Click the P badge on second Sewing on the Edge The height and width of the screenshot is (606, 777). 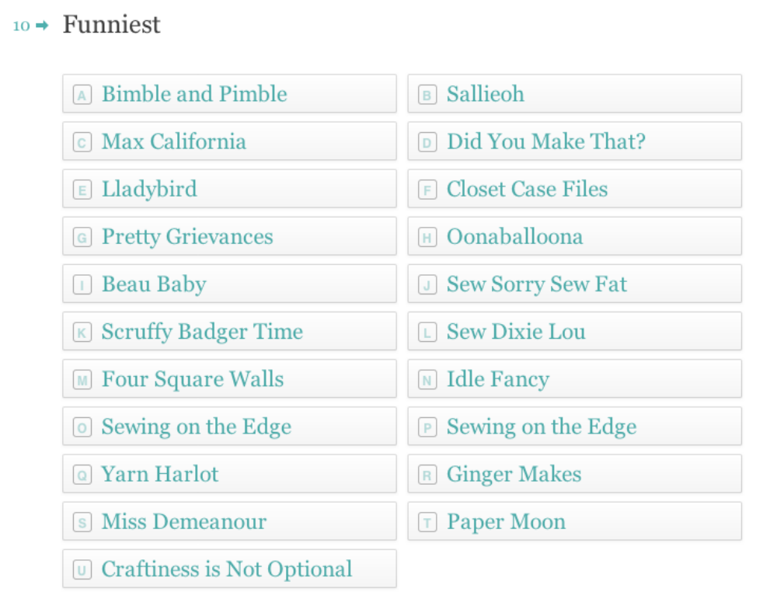tap(427, 427)
